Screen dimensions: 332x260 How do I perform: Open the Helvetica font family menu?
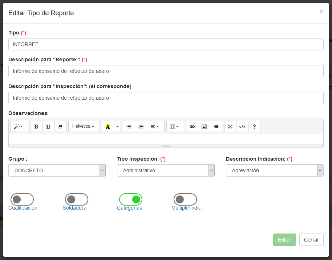tap(84, 127)
